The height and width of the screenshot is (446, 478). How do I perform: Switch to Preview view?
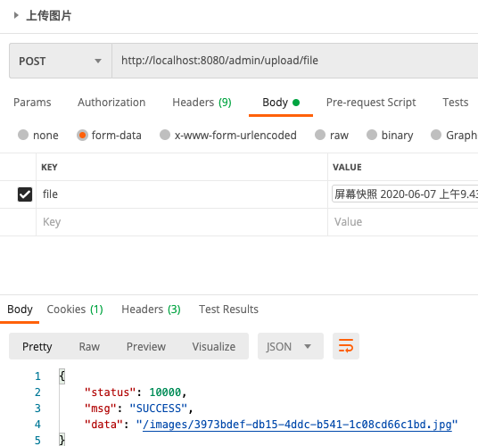[x=146, y=347]
